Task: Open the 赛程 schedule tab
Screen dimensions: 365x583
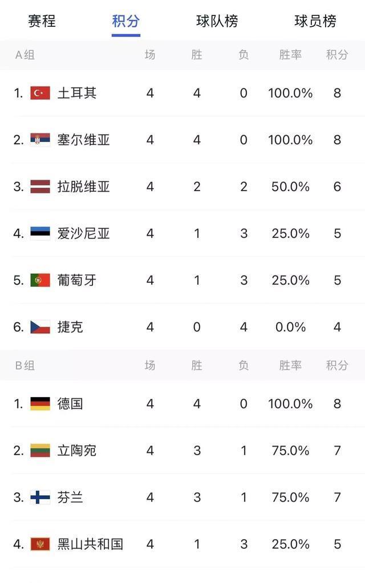Action: coord(42,21)
